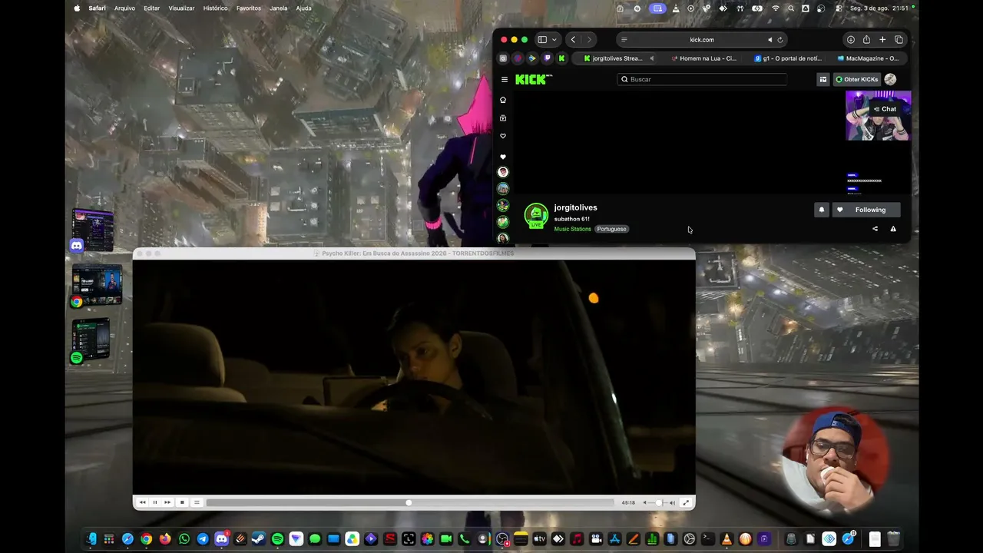
Task: Share the jorgitolives stream
Action: [x=875, y=229]
